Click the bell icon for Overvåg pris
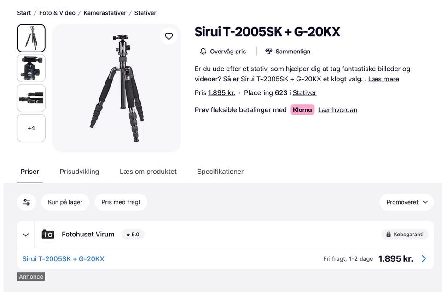442x292 pixels. tap(203, 52)
